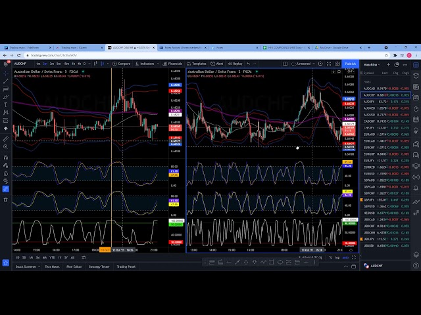The image size is (421, 315).
Task: Toggle stay-in-drawing-mode pencil-lock icon
Action: tap(6, 165)
